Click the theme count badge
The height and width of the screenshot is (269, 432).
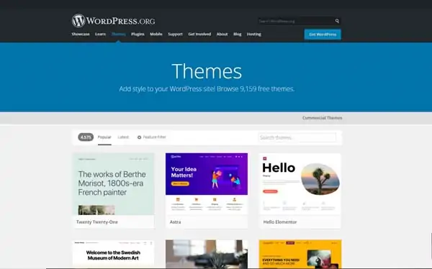(86, 137)
